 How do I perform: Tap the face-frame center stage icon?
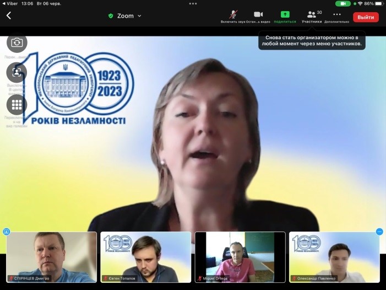coord(17,72)
